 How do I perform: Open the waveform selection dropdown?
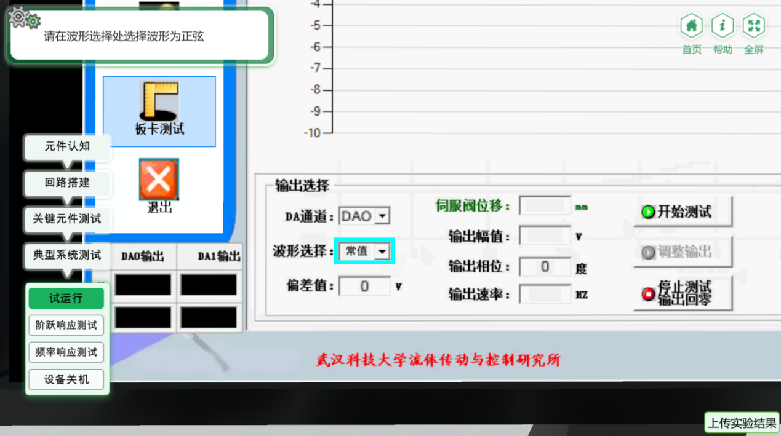(x=382, y=251)
